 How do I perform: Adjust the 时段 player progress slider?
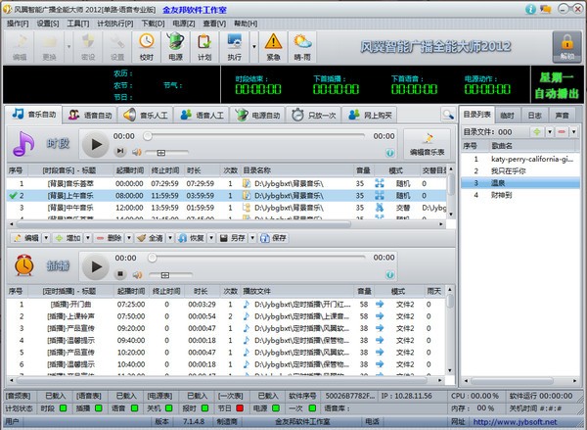pos(255,136)
